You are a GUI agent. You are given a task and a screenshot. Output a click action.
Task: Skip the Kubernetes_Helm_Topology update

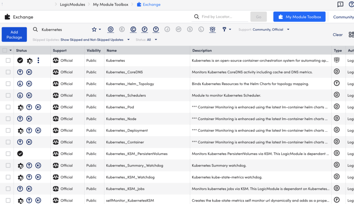(x=29, y=84)
